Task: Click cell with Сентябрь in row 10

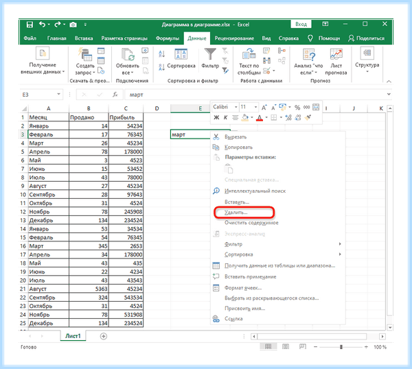Action: click(x=48, y=195)
